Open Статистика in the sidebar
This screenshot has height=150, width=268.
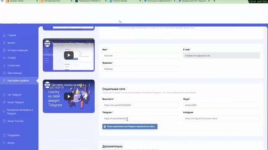[13, 65]
